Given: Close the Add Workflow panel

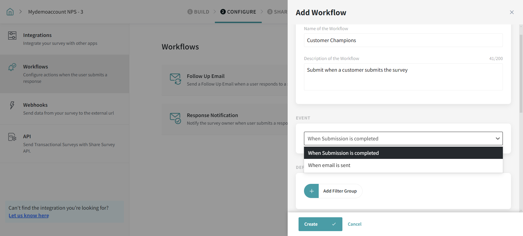Looking at the screenshot, I should tap(512, 12).
